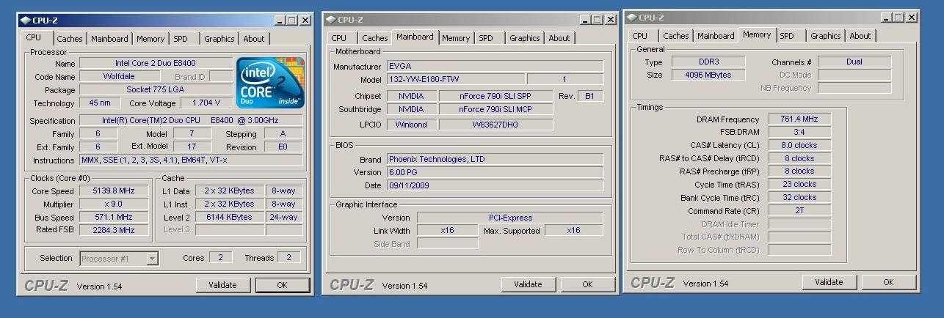Click OK in middle Mainboard window
The width and height of the screenshot is (944, 318).
[x=587, y=284]
